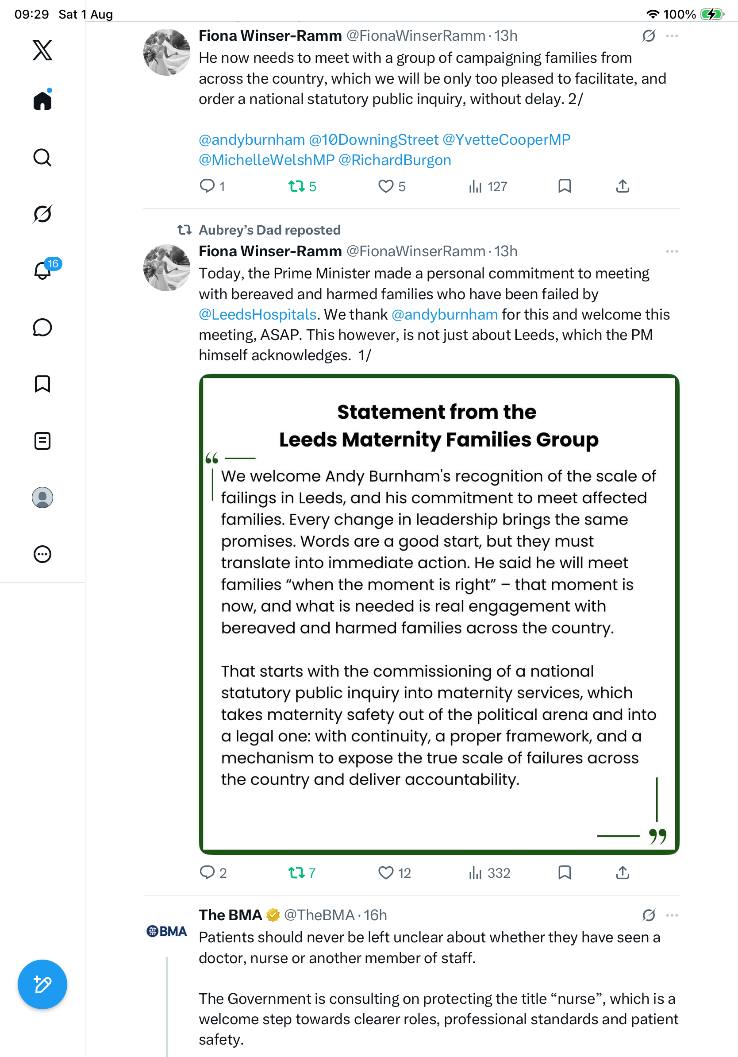Open Bookmarks in the sidebar

(42, 384)
